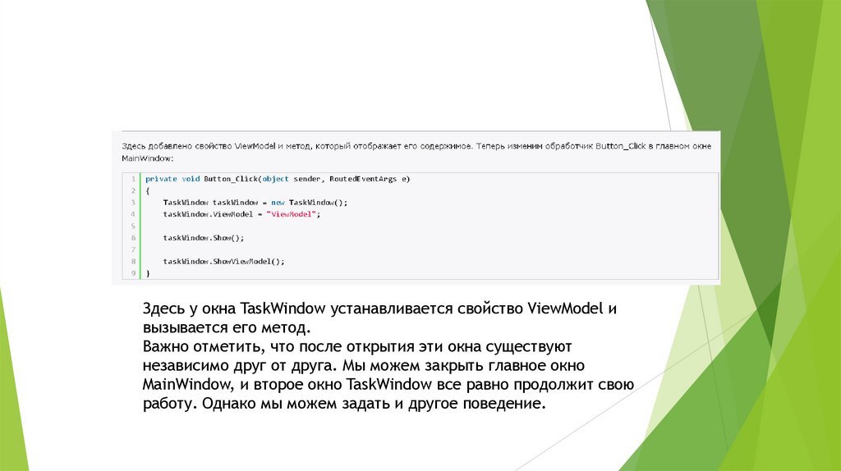Click the text 'MainWindow, и второе окно TaskWindow'
This screenshot has width=841, height=471.
pyautogui.click(x=287, y=384)
